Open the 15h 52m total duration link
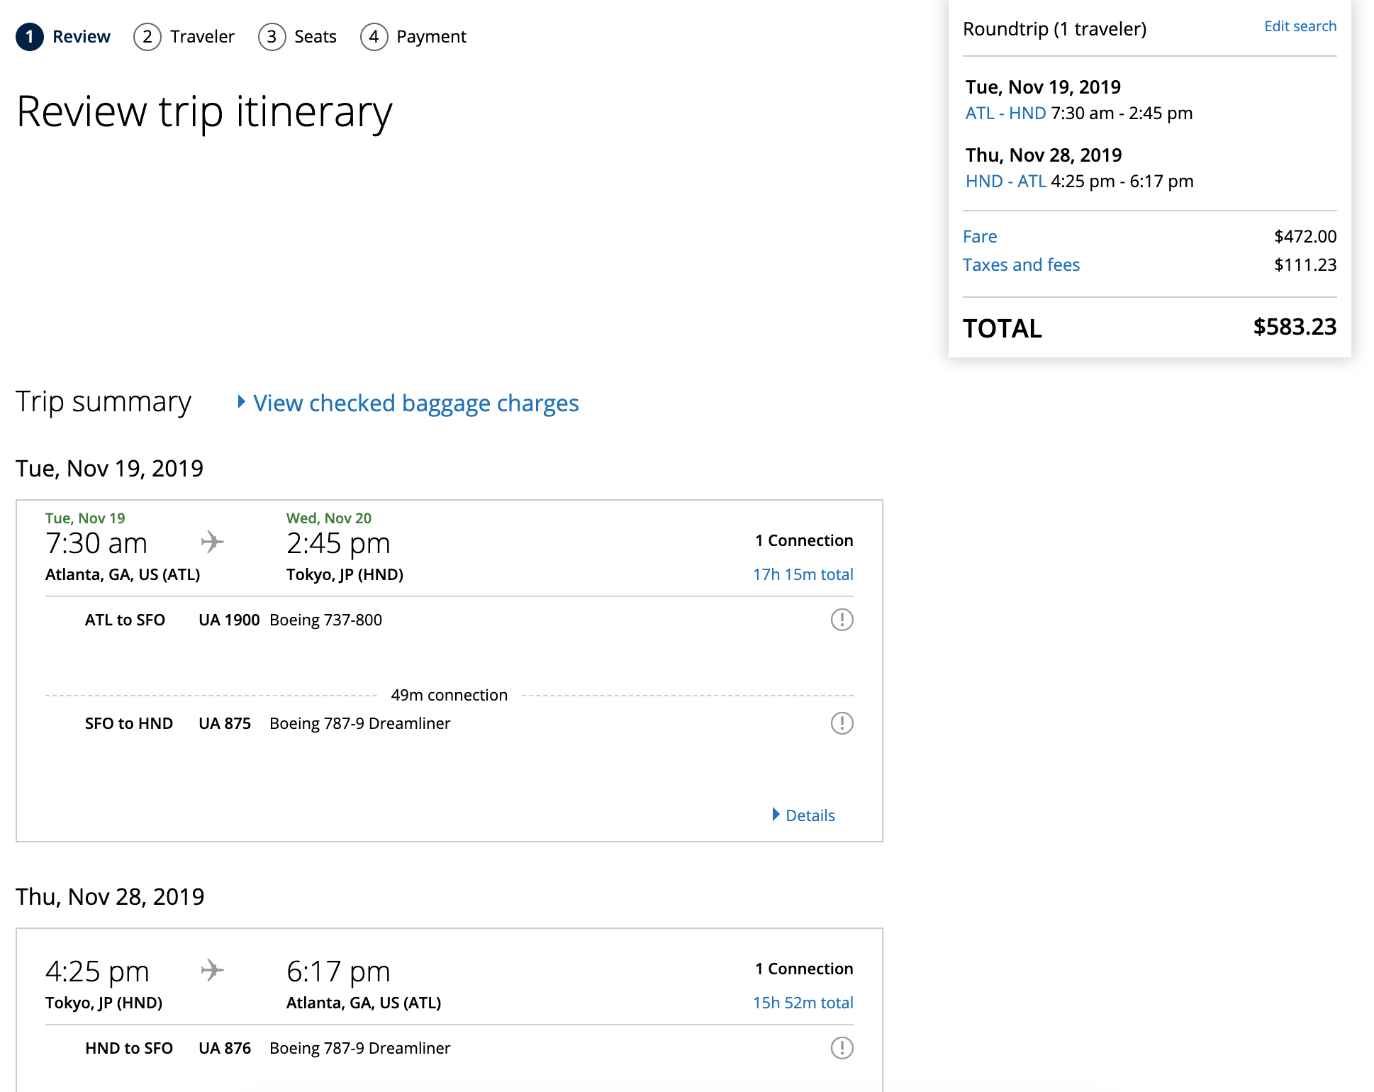Screen dimensions: 1374x1092 tap(803, 1003)
